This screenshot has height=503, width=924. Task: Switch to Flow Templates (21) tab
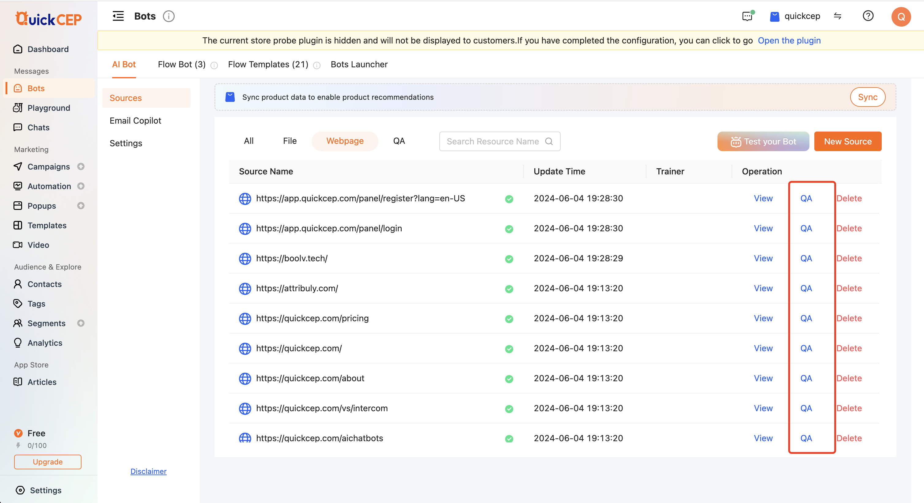[x=268, y=65]
